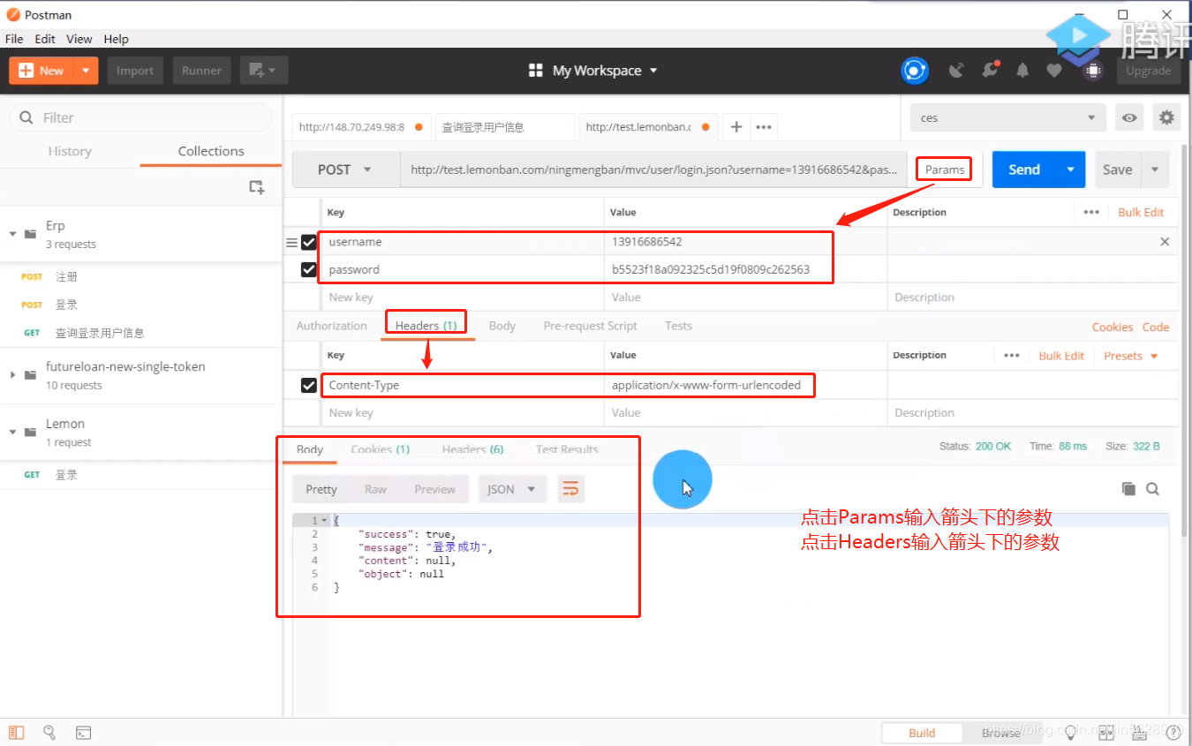Click the new collection icon
1192x746 pixels.
click(256, 187)
